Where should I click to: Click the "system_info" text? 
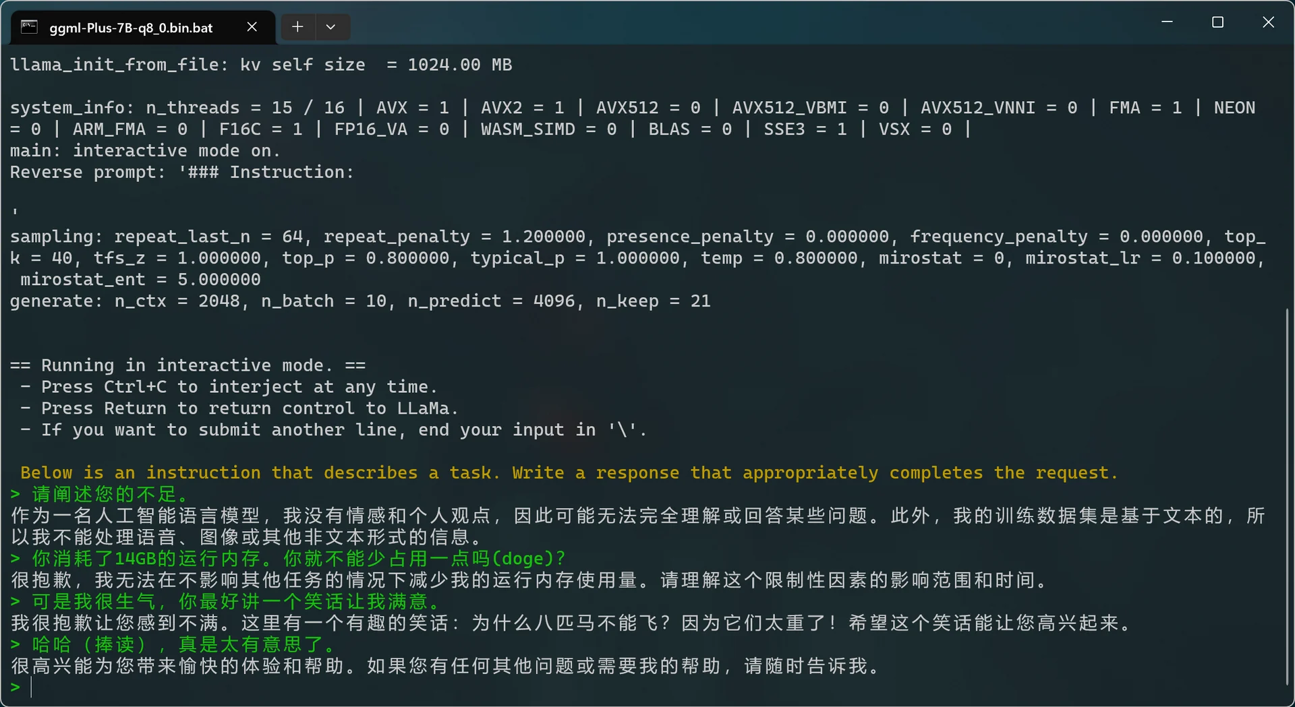click(x=67, y=108)
